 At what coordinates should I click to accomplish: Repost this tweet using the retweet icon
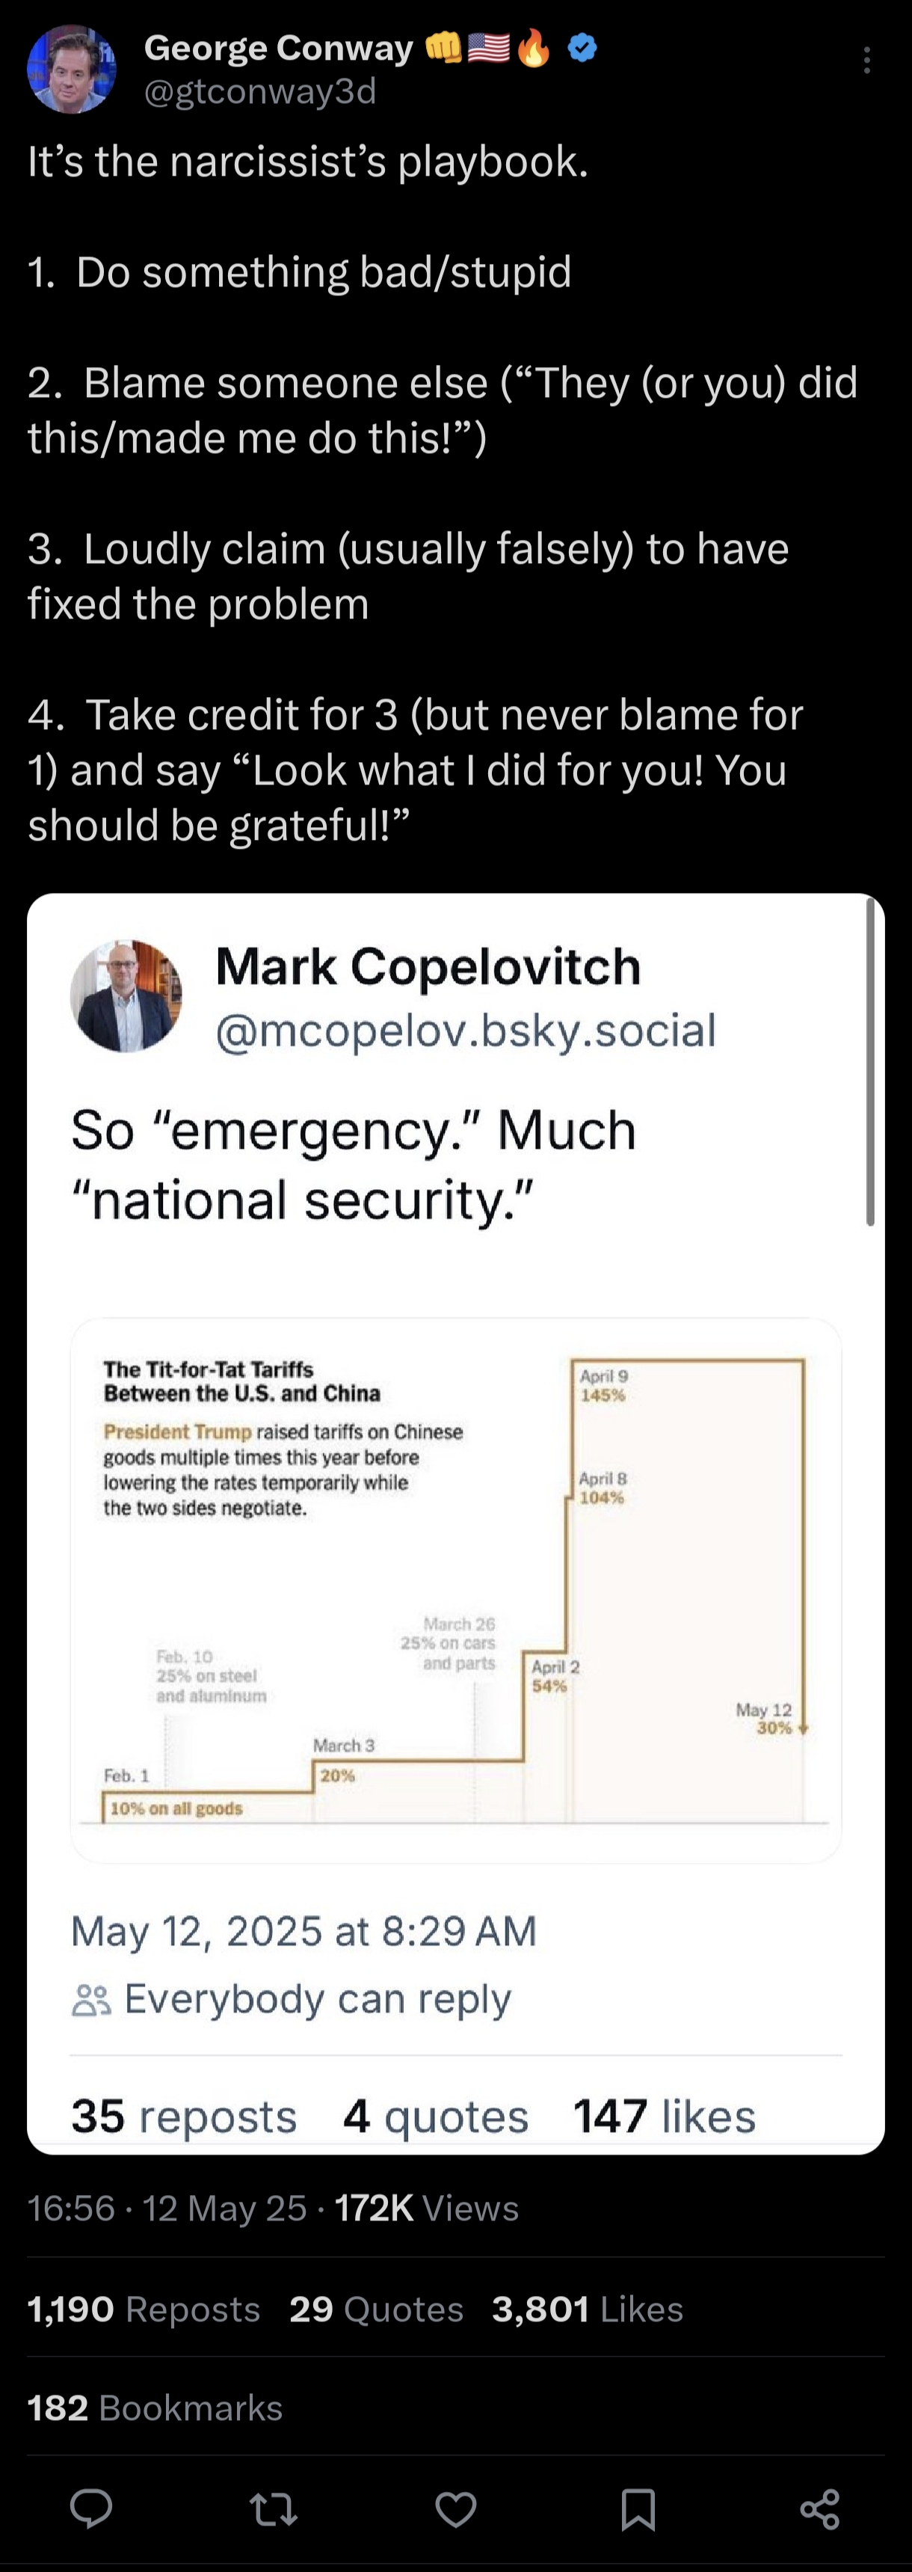click(x=274, y=2507)
